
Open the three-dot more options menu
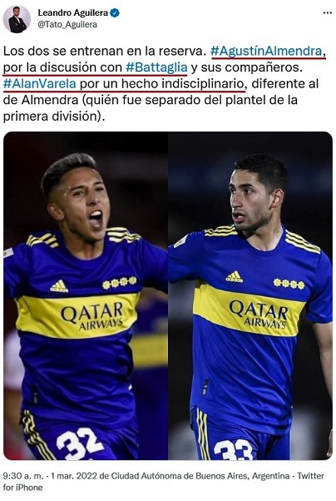coord(328,12)
